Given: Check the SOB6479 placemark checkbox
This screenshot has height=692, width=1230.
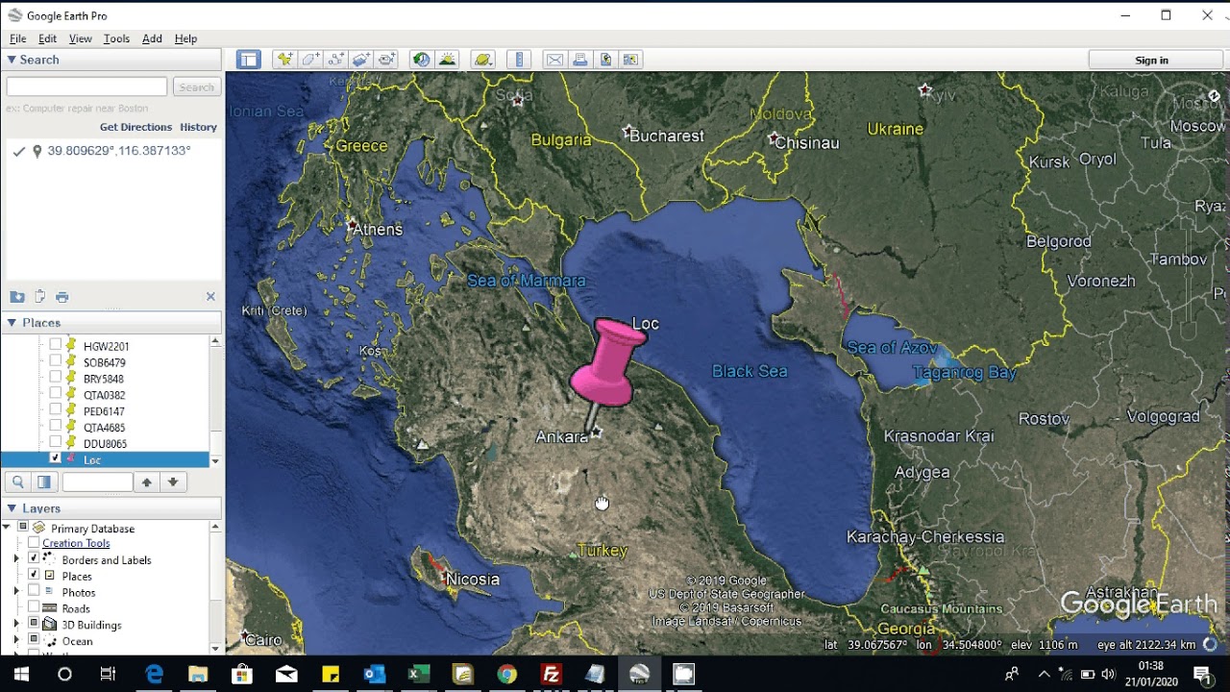Looking at the screenshot, I should click(56, 360).
